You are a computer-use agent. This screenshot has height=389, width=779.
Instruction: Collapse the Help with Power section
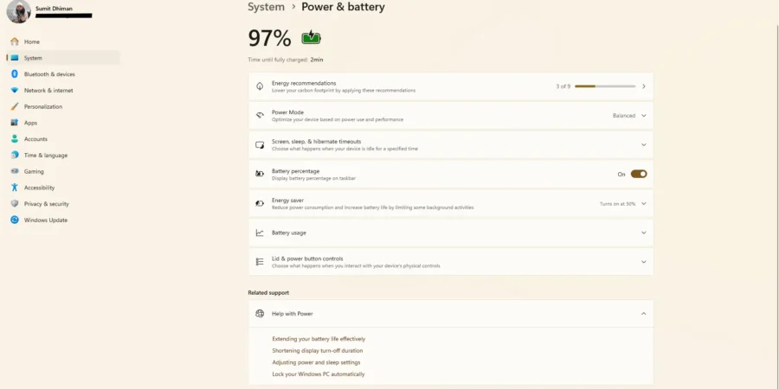point(643,314)
